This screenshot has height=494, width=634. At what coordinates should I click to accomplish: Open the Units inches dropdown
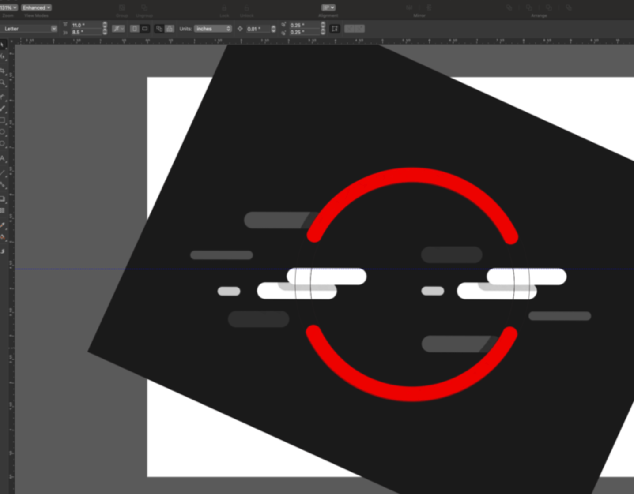coord(213,29)
